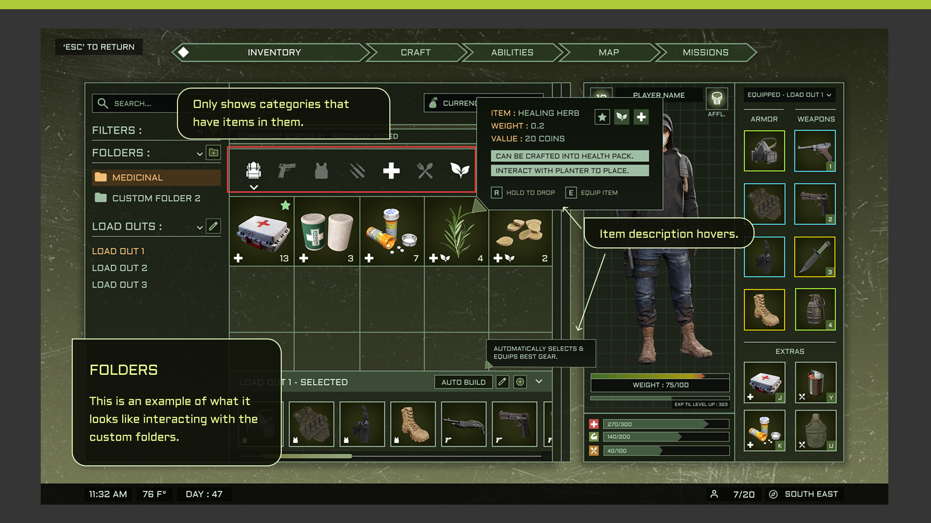The width and height of the screenshot is (931, 523).
Task: Click the health 270/300 bar
Action: (666, 424)
